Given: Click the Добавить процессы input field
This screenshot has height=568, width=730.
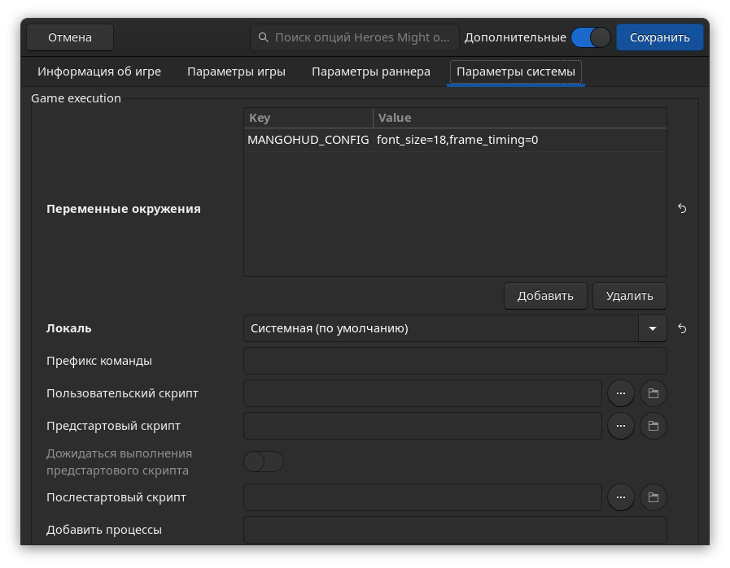Looking at the screenshot, I should click(455, 530).
